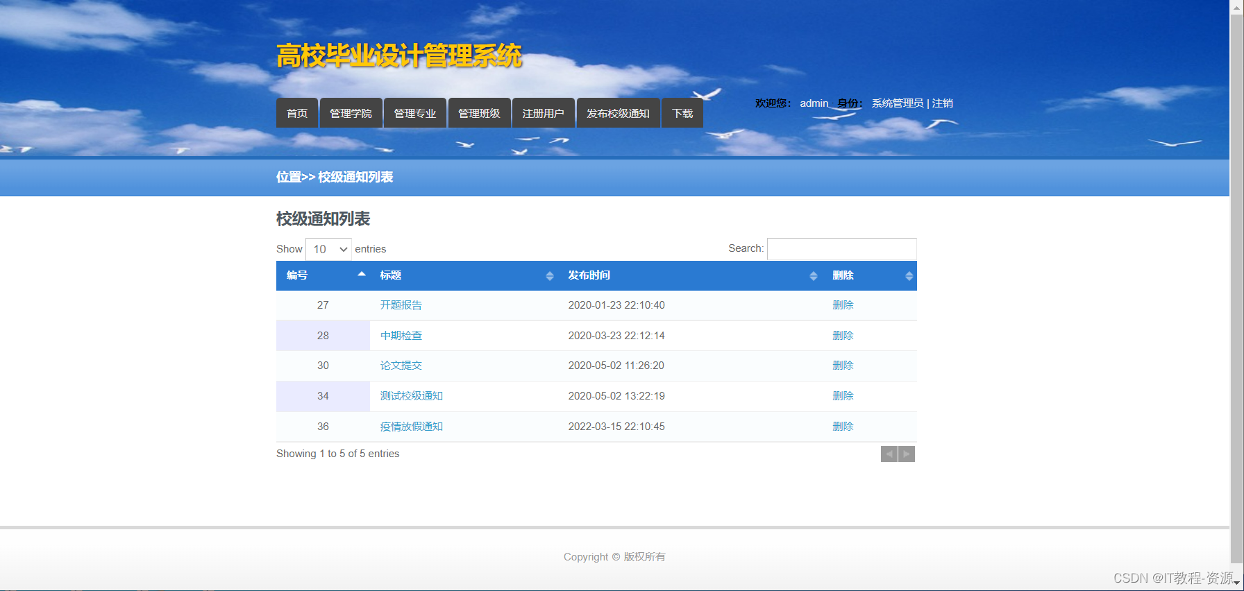Go to next page arrow button
This screenshot has width=1244, height=591.
click(907, 454)
